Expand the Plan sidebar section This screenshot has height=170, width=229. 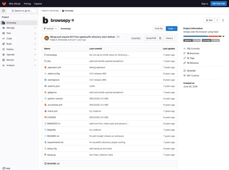tap(19, 33)
